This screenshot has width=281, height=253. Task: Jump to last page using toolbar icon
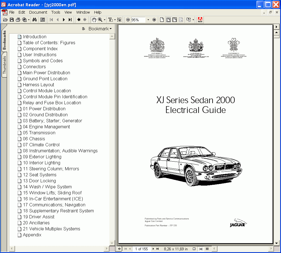pyautogui.click(x=70, y=20)
